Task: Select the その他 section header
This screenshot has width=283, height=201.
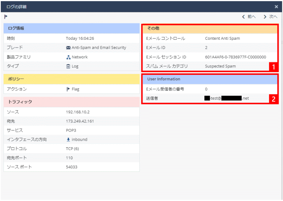Action: (210, 29)
